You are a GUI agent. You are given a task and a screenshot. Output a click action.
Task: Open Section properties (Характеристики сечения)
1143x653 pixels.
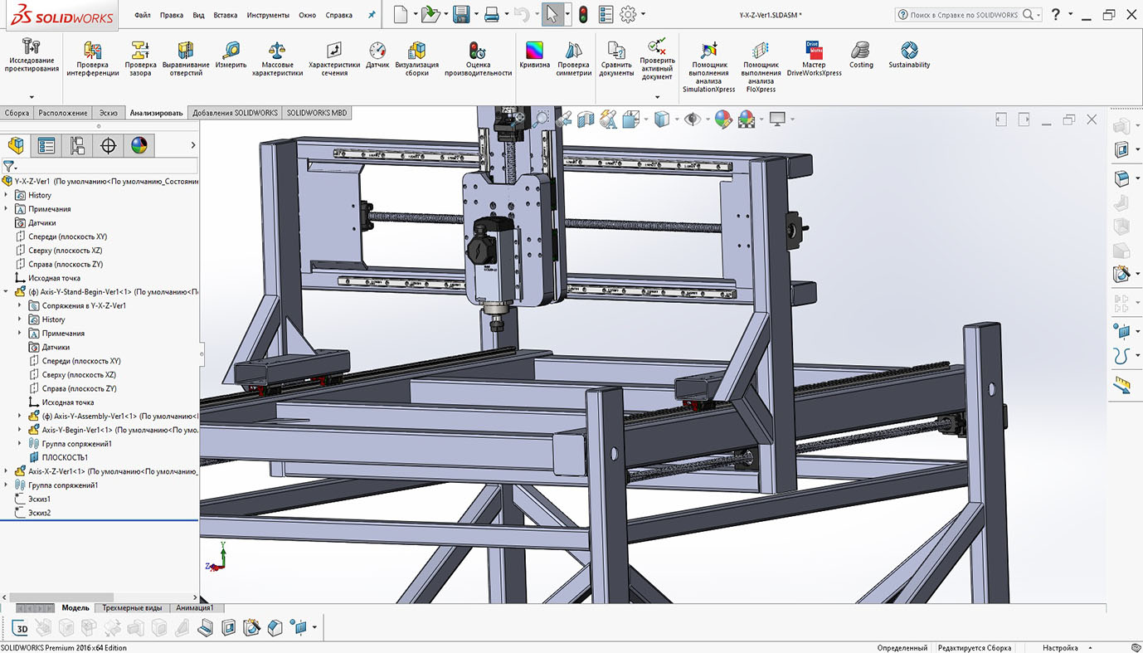[334, 58]
